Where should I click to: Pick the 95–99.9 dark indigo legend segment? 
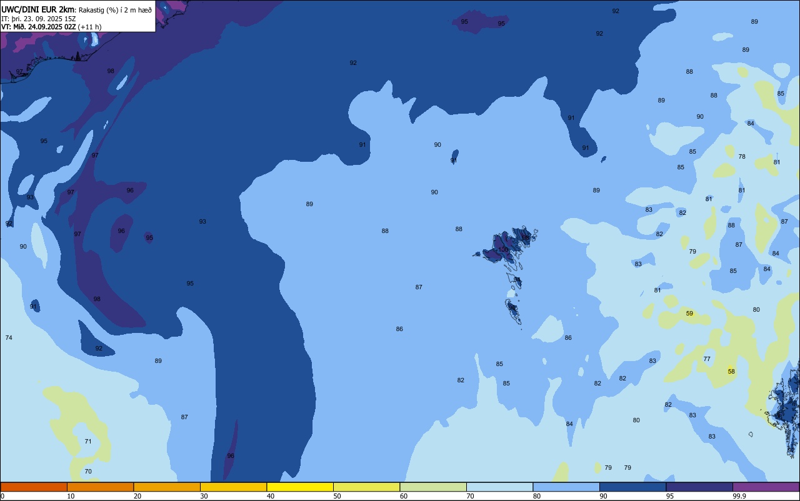[699, 487]
